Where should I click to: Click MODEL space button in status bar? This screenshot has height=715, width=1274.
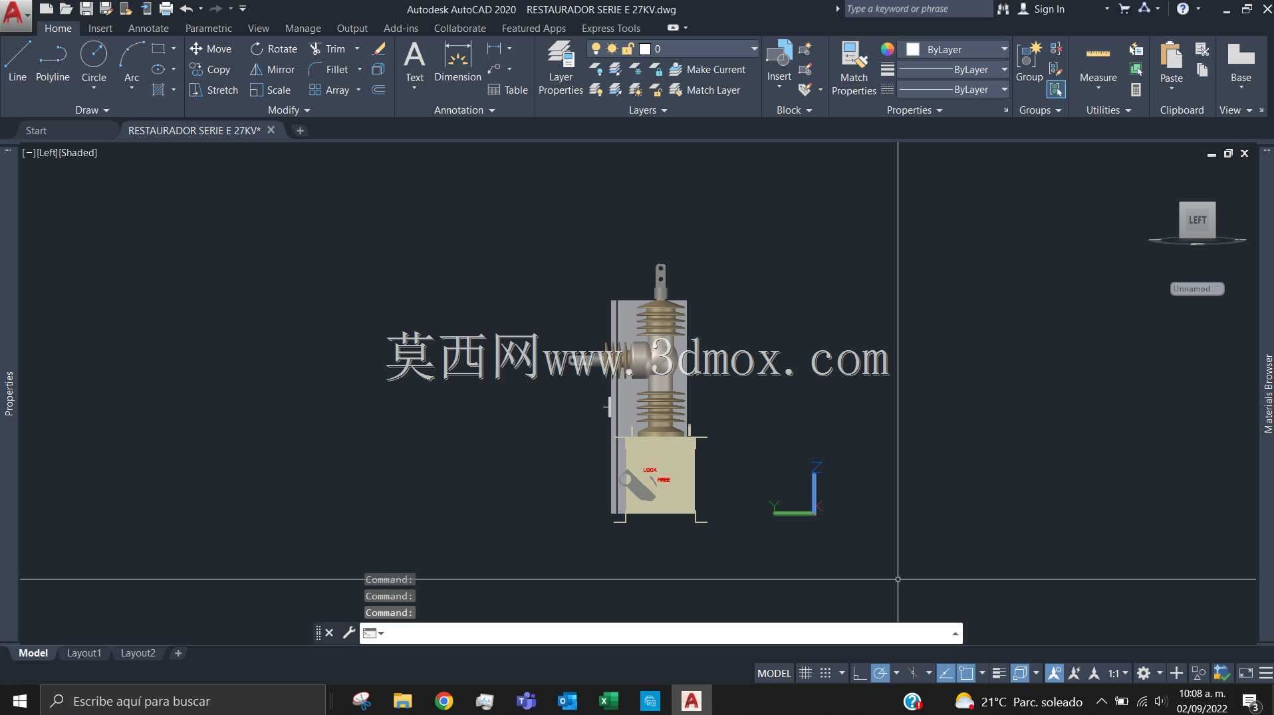(774, 673)
